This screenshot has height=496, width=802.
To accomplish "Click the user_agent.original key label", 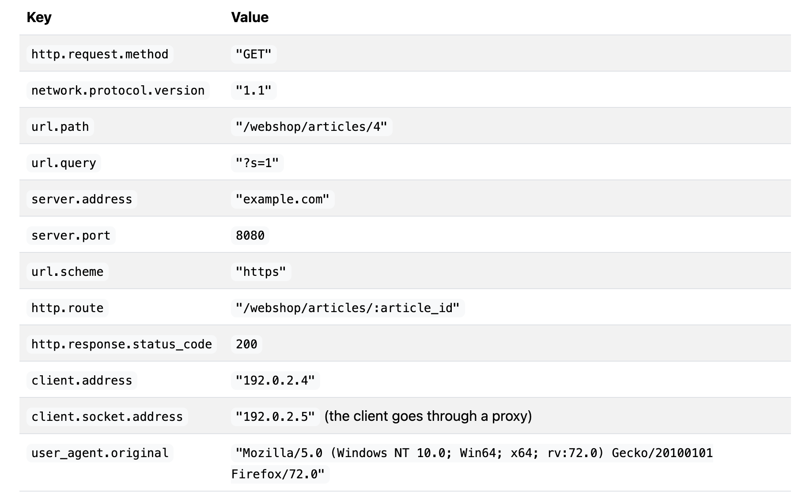I will click(x=100, y=453).
